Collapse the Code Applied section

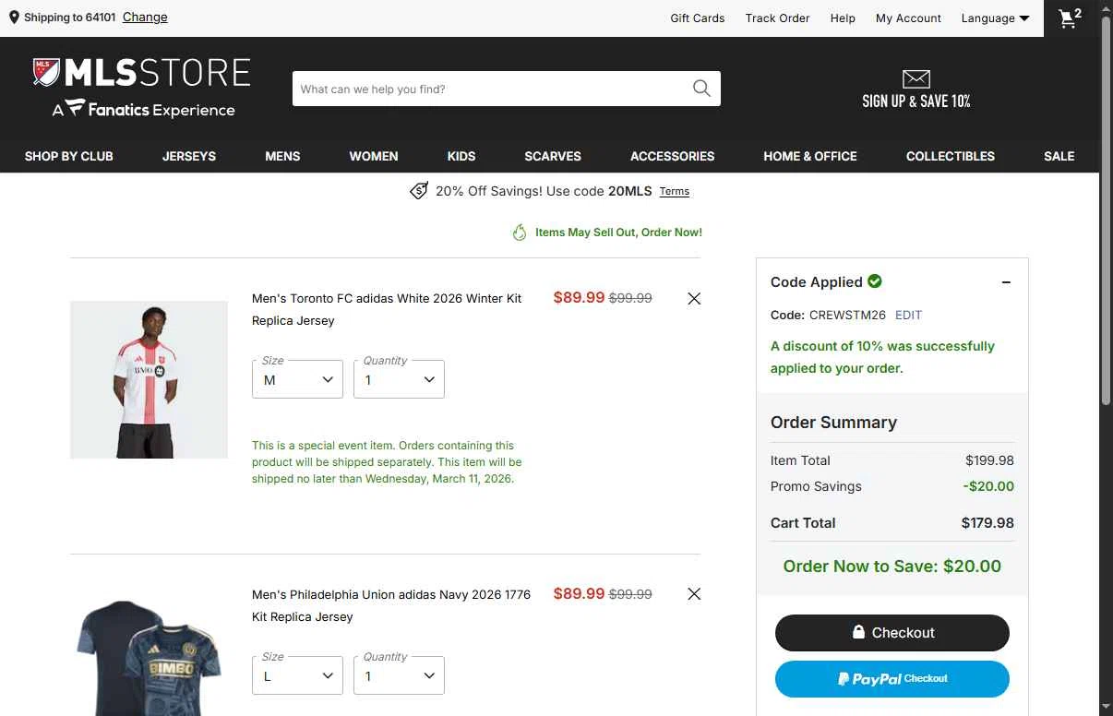(1006, 282)
